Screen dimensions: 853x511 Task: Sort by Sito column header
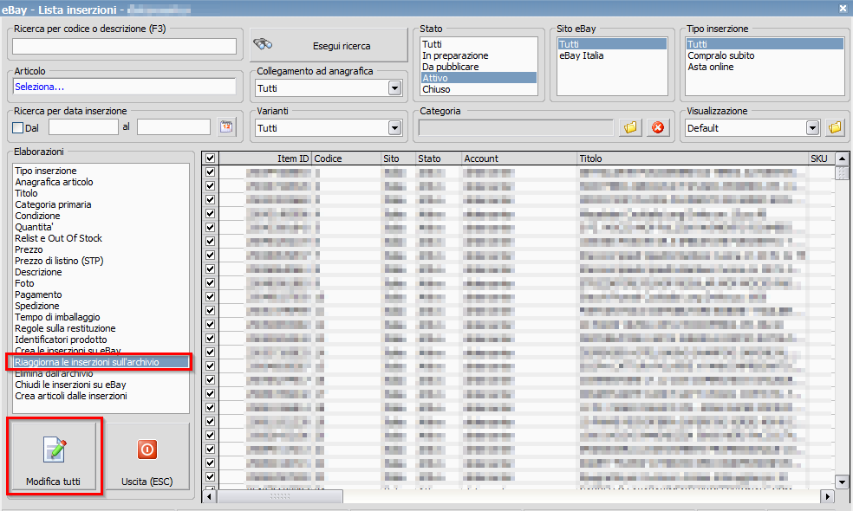398,158
